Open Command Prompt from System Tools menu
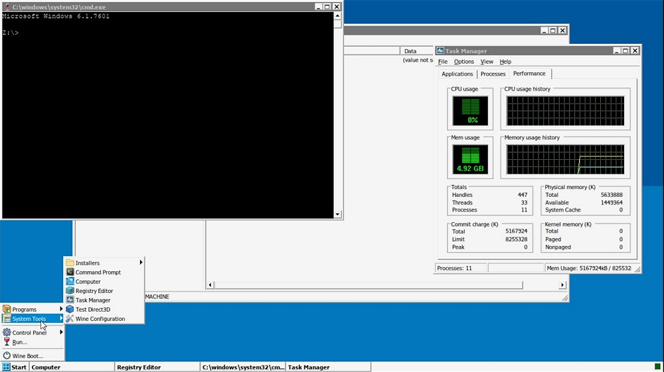Screen dimensions: 664x372 click(98, 273)
